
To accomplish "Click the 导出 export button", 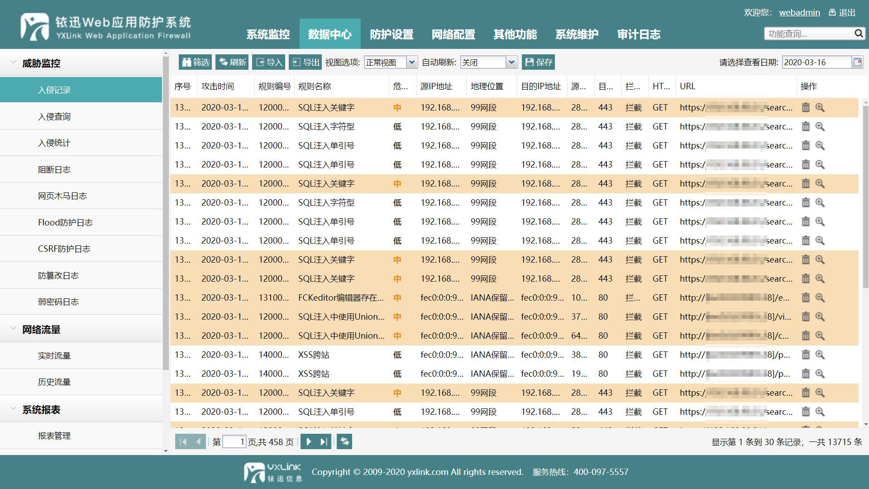I will (306, 62).
